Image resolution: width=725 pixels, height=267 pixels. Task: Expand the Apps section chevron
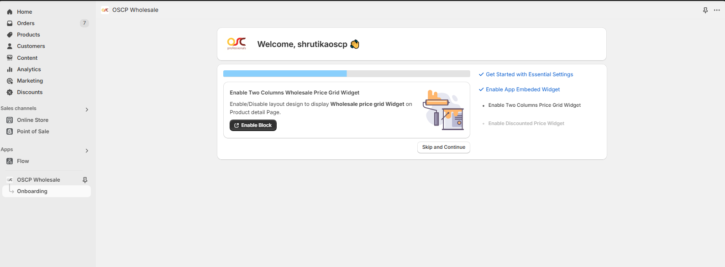87,151
